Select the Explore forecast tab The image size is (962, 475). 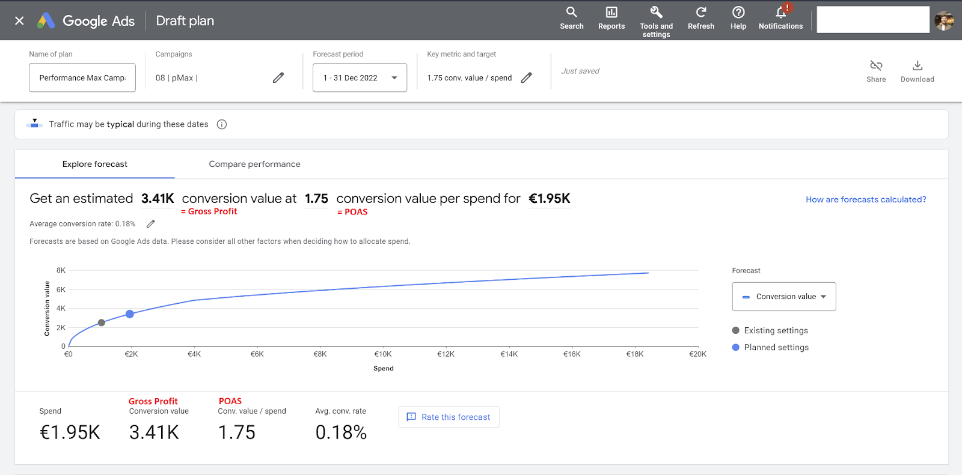[95, 164]
